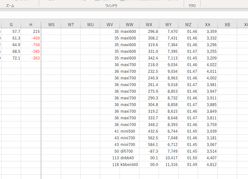Select column header WS
Viewport: 248px width, 179px height.
(x=51, y=25)
